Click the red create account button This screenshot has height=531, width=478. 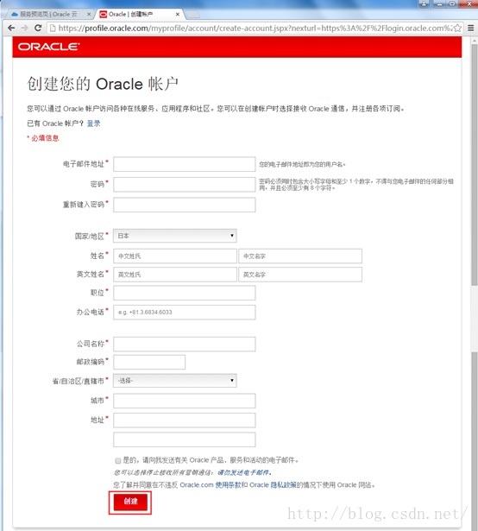pyautogui.click(x=130, y=502)
